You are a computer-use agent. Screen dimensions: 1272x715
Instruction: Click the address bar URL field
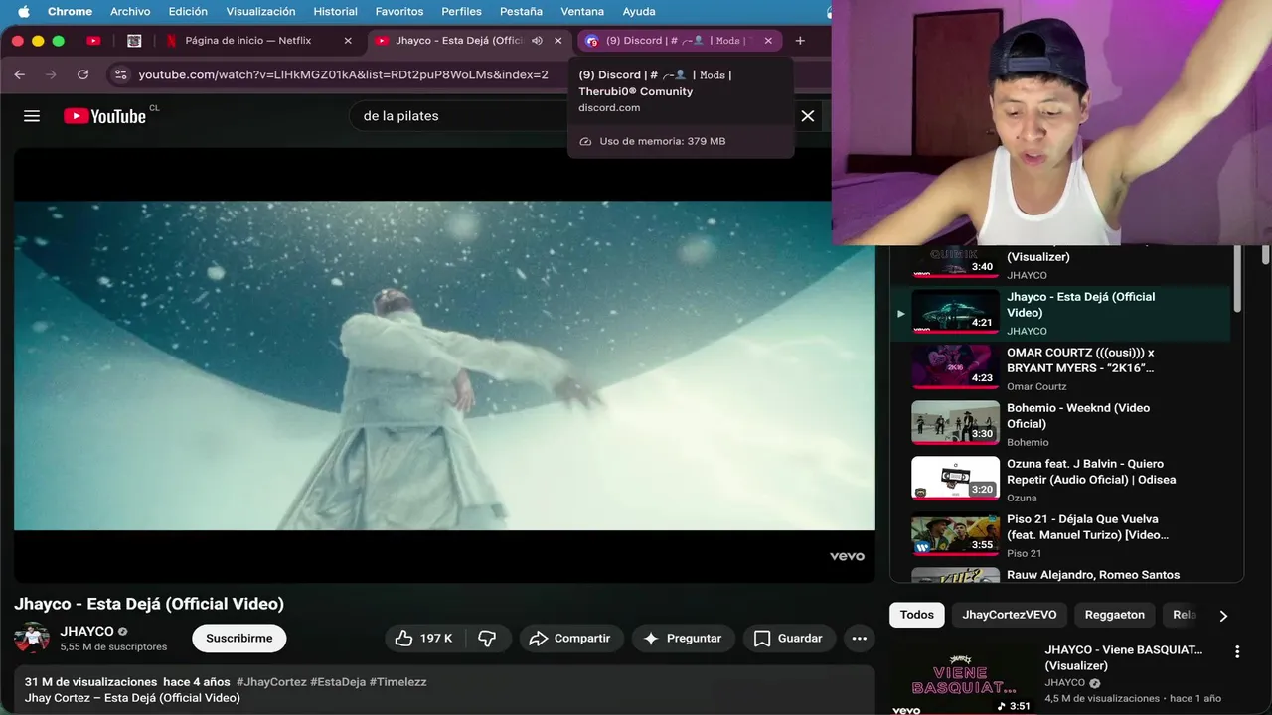[343, 74]
